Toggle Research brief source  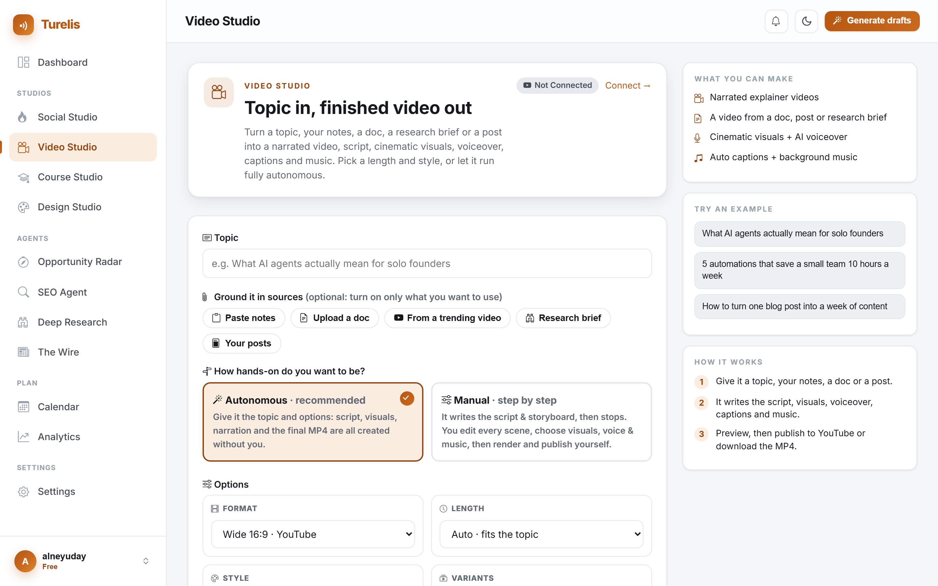point(563,318)
